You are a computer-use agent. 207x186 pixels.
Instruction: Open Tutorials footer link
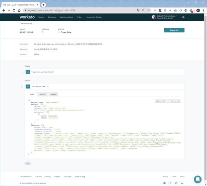[38, 177]
